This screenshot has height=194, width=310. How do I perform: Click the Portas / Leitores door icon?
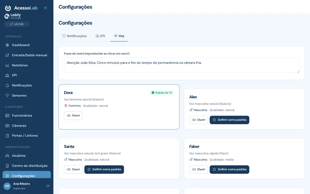click(7, 136)
